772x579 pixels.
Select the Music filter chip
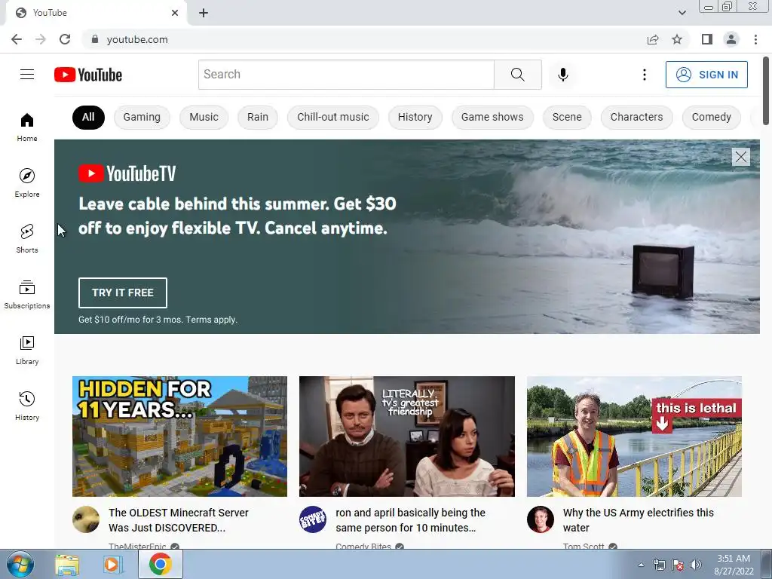click(204, 117)
